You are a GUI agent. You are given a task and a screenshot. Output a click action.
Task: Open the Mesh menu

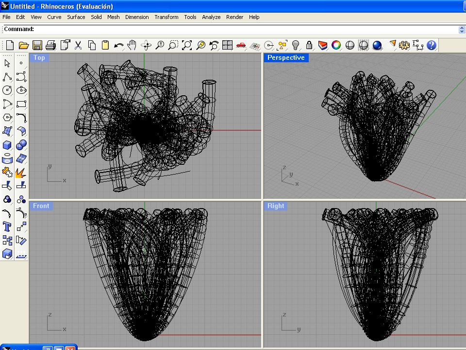(113, 17)
